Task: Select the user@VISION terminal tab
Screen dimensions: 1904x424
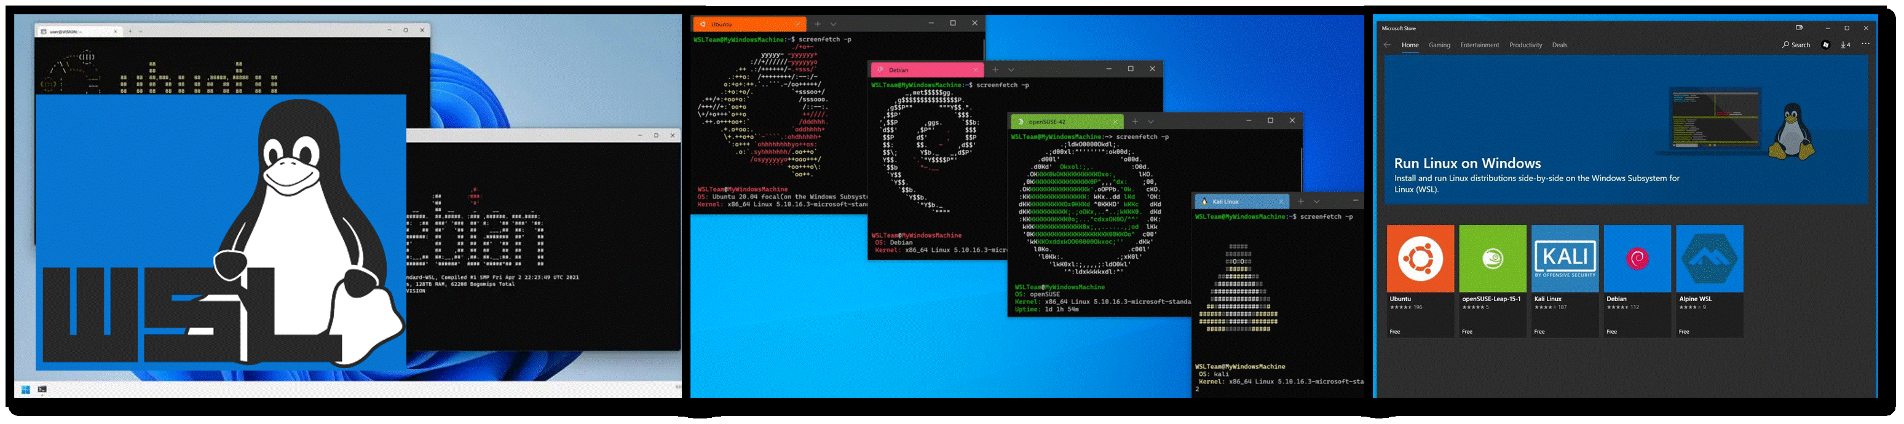Action: tap(79, 31)
